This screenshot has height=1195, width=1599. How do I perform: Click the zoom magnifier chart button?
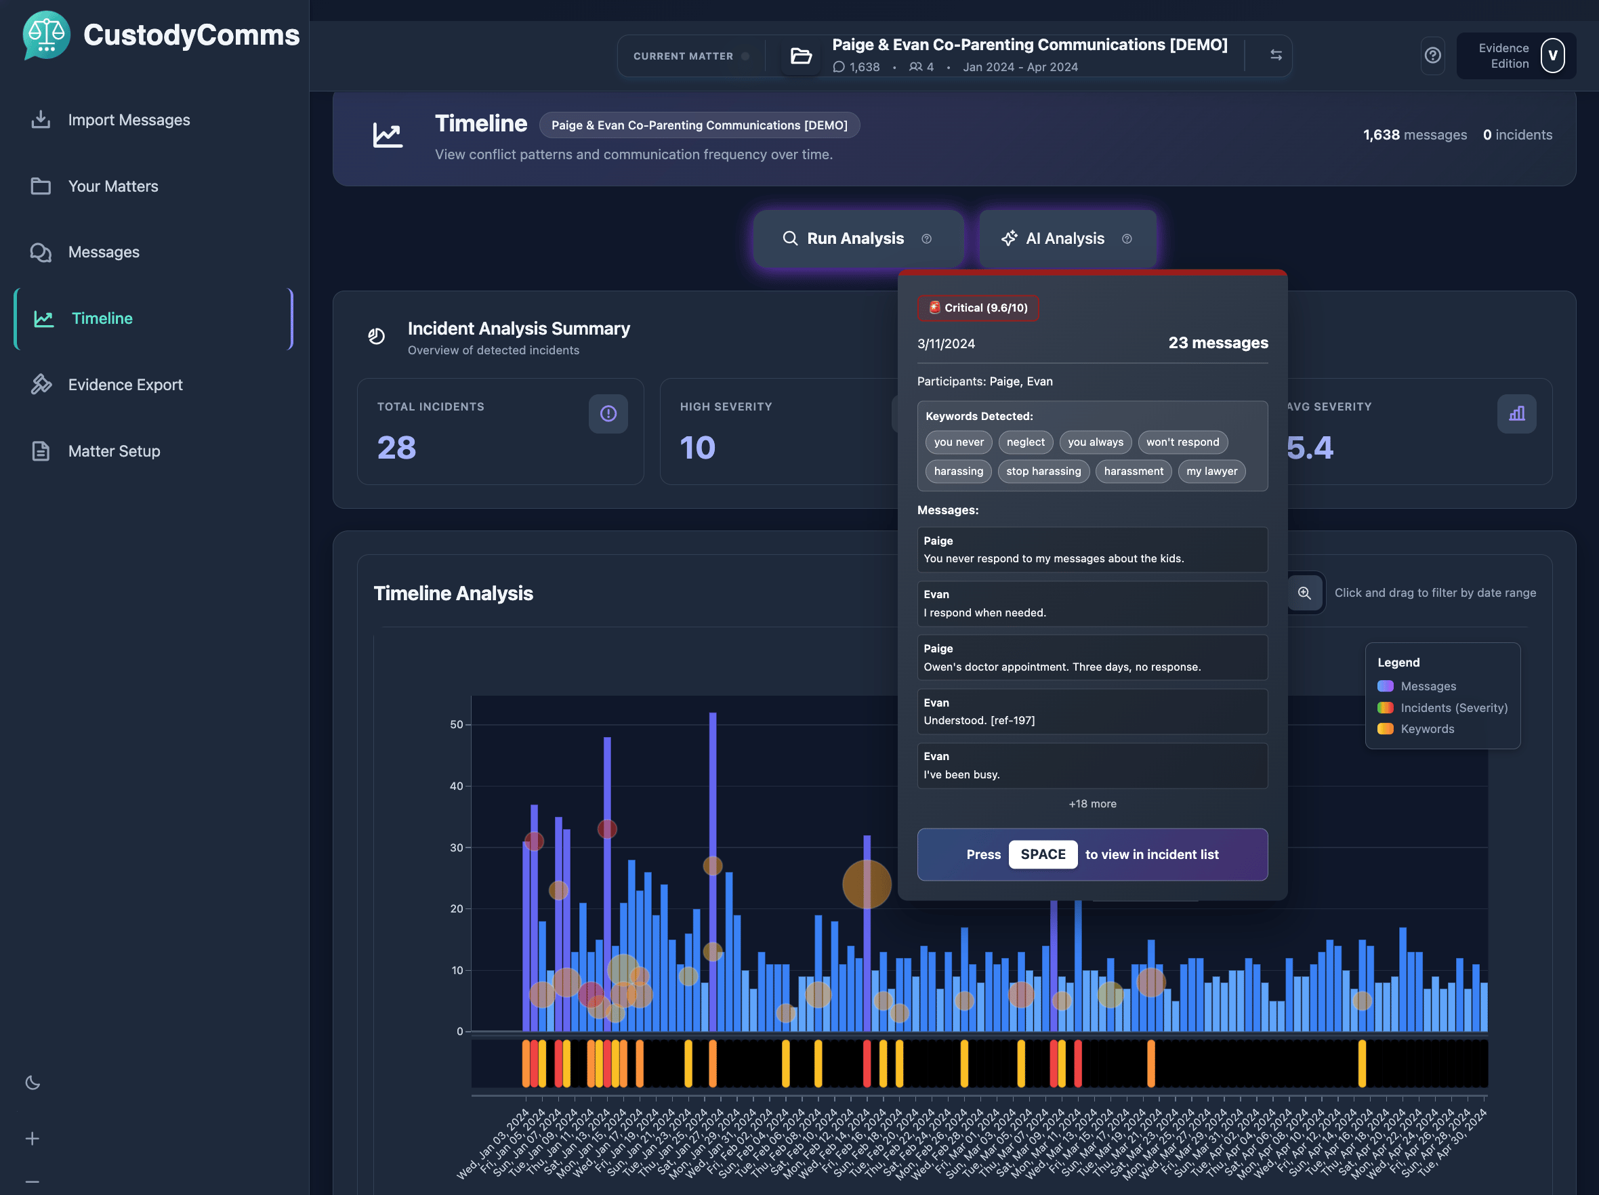pyautogui.click(x=1304, y=593)
